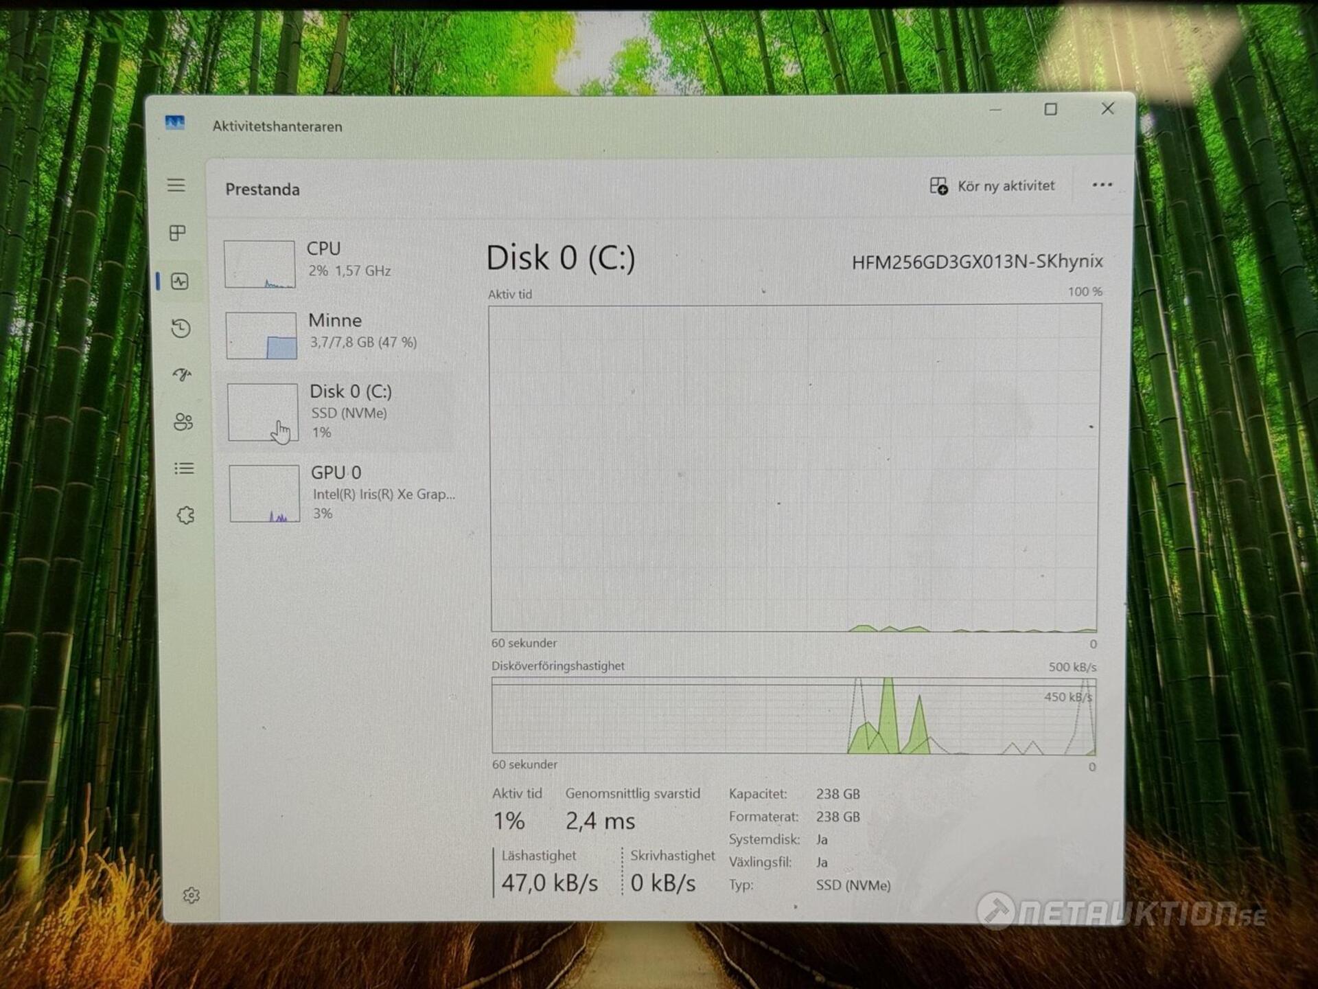Click the Aktiv tid disk graph

point(794,468)
